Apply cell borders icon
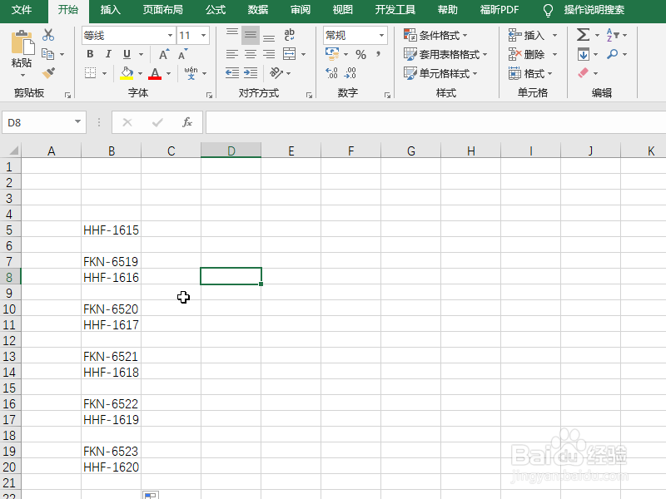 pyautogui.click(x=90, y=73)
